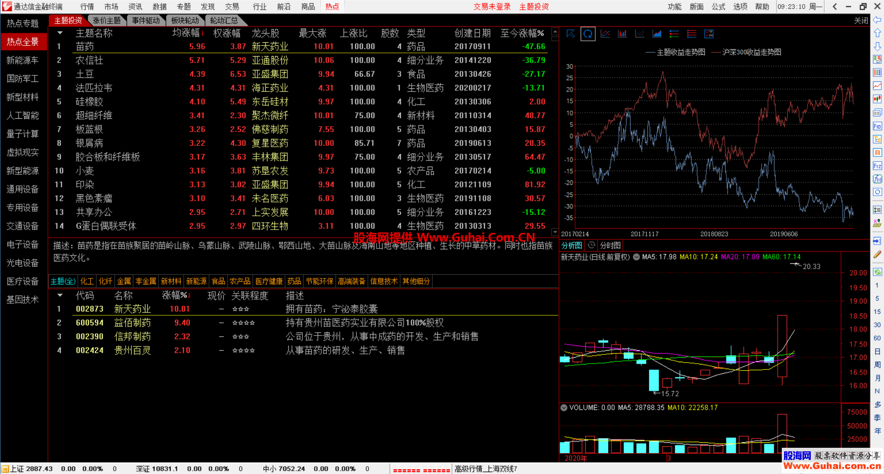Click the refresh circle chart icon

click(x=588, y=34)
